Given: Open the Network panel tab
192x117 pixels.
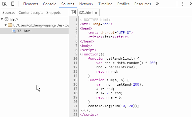Looking at the screenshot, I should (86, 4).
